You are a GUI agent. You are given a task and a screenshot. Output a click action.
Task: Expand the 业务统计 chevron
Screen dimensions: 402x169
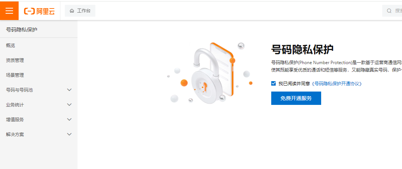click(x=69, y=105)
